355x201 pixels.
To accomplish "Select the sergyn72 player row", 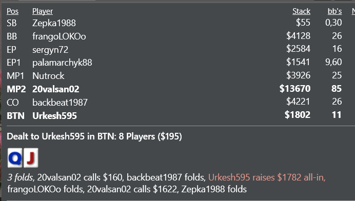I will (174, 50).
